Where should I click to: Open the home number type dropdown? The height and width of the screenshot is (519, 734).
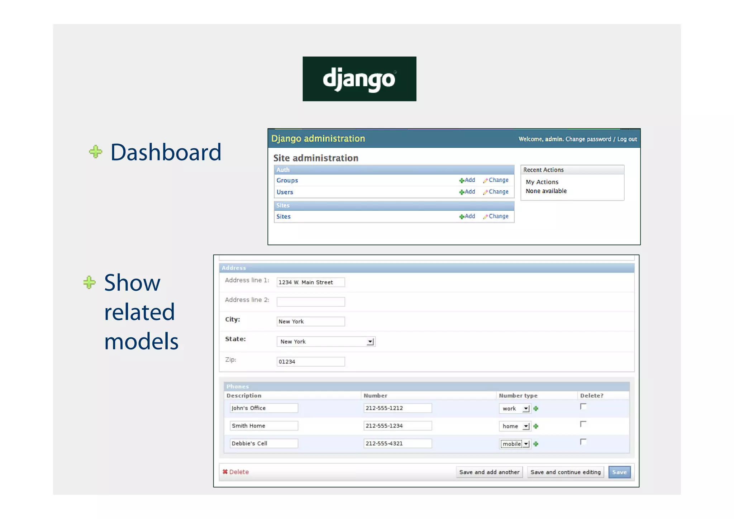(515, 426)
